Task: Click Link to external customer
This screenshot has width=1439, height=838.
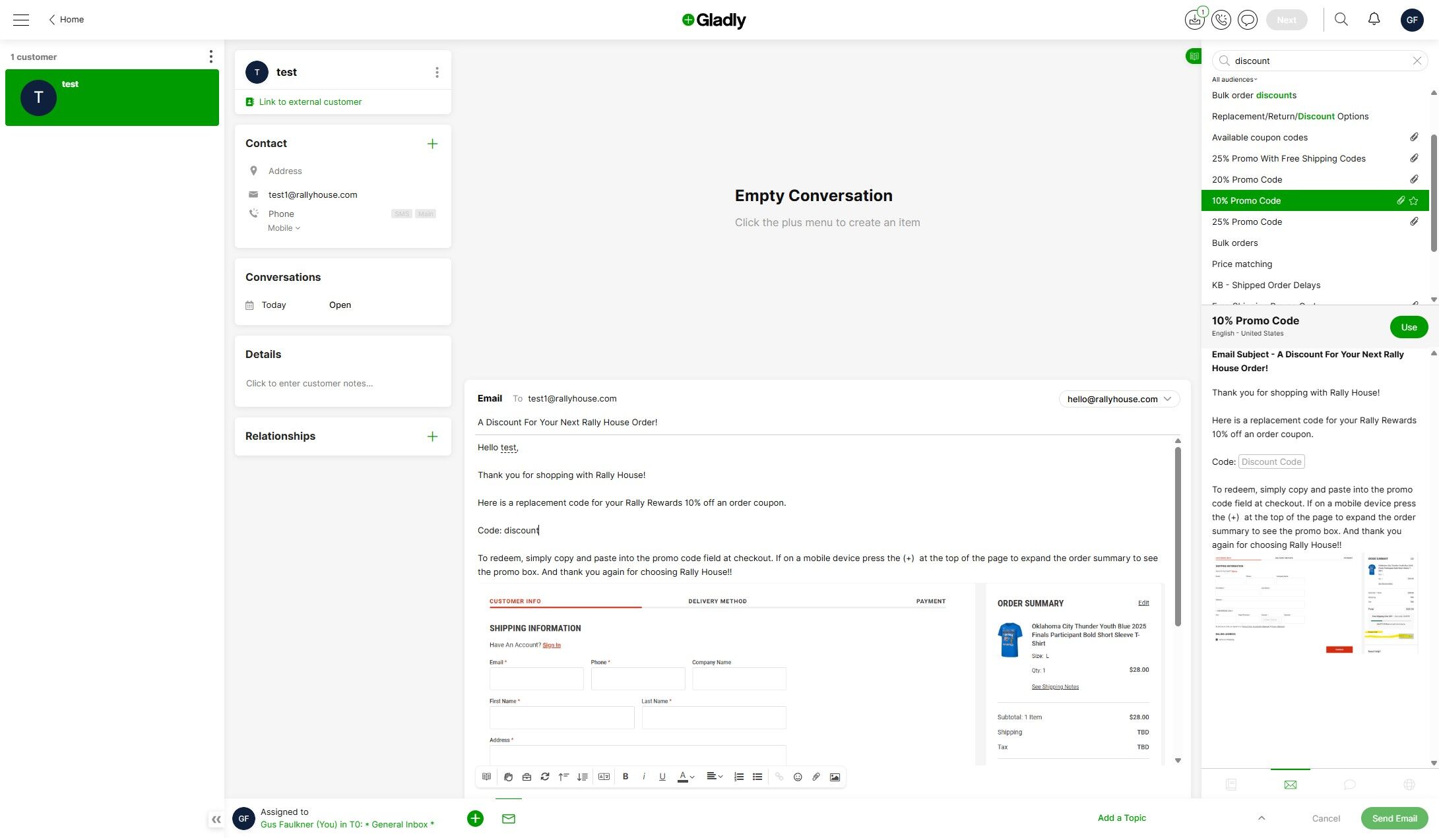Action: point(304,102)
